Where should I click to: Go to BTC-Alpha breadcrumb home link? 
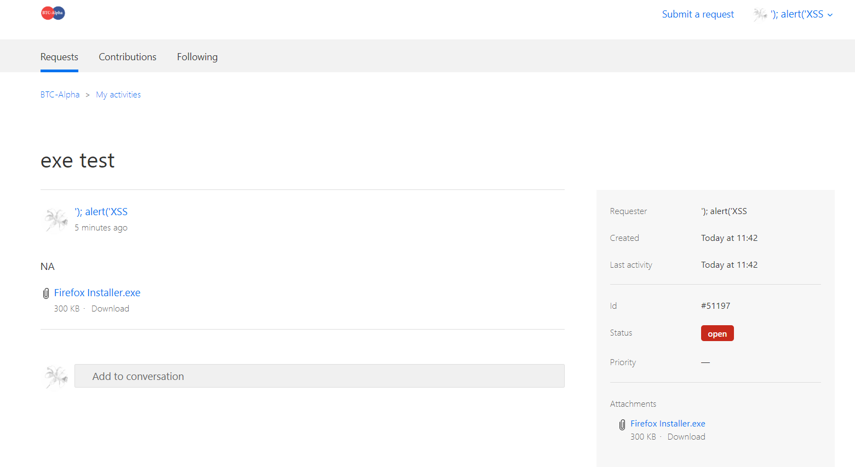tap(60, 95)
